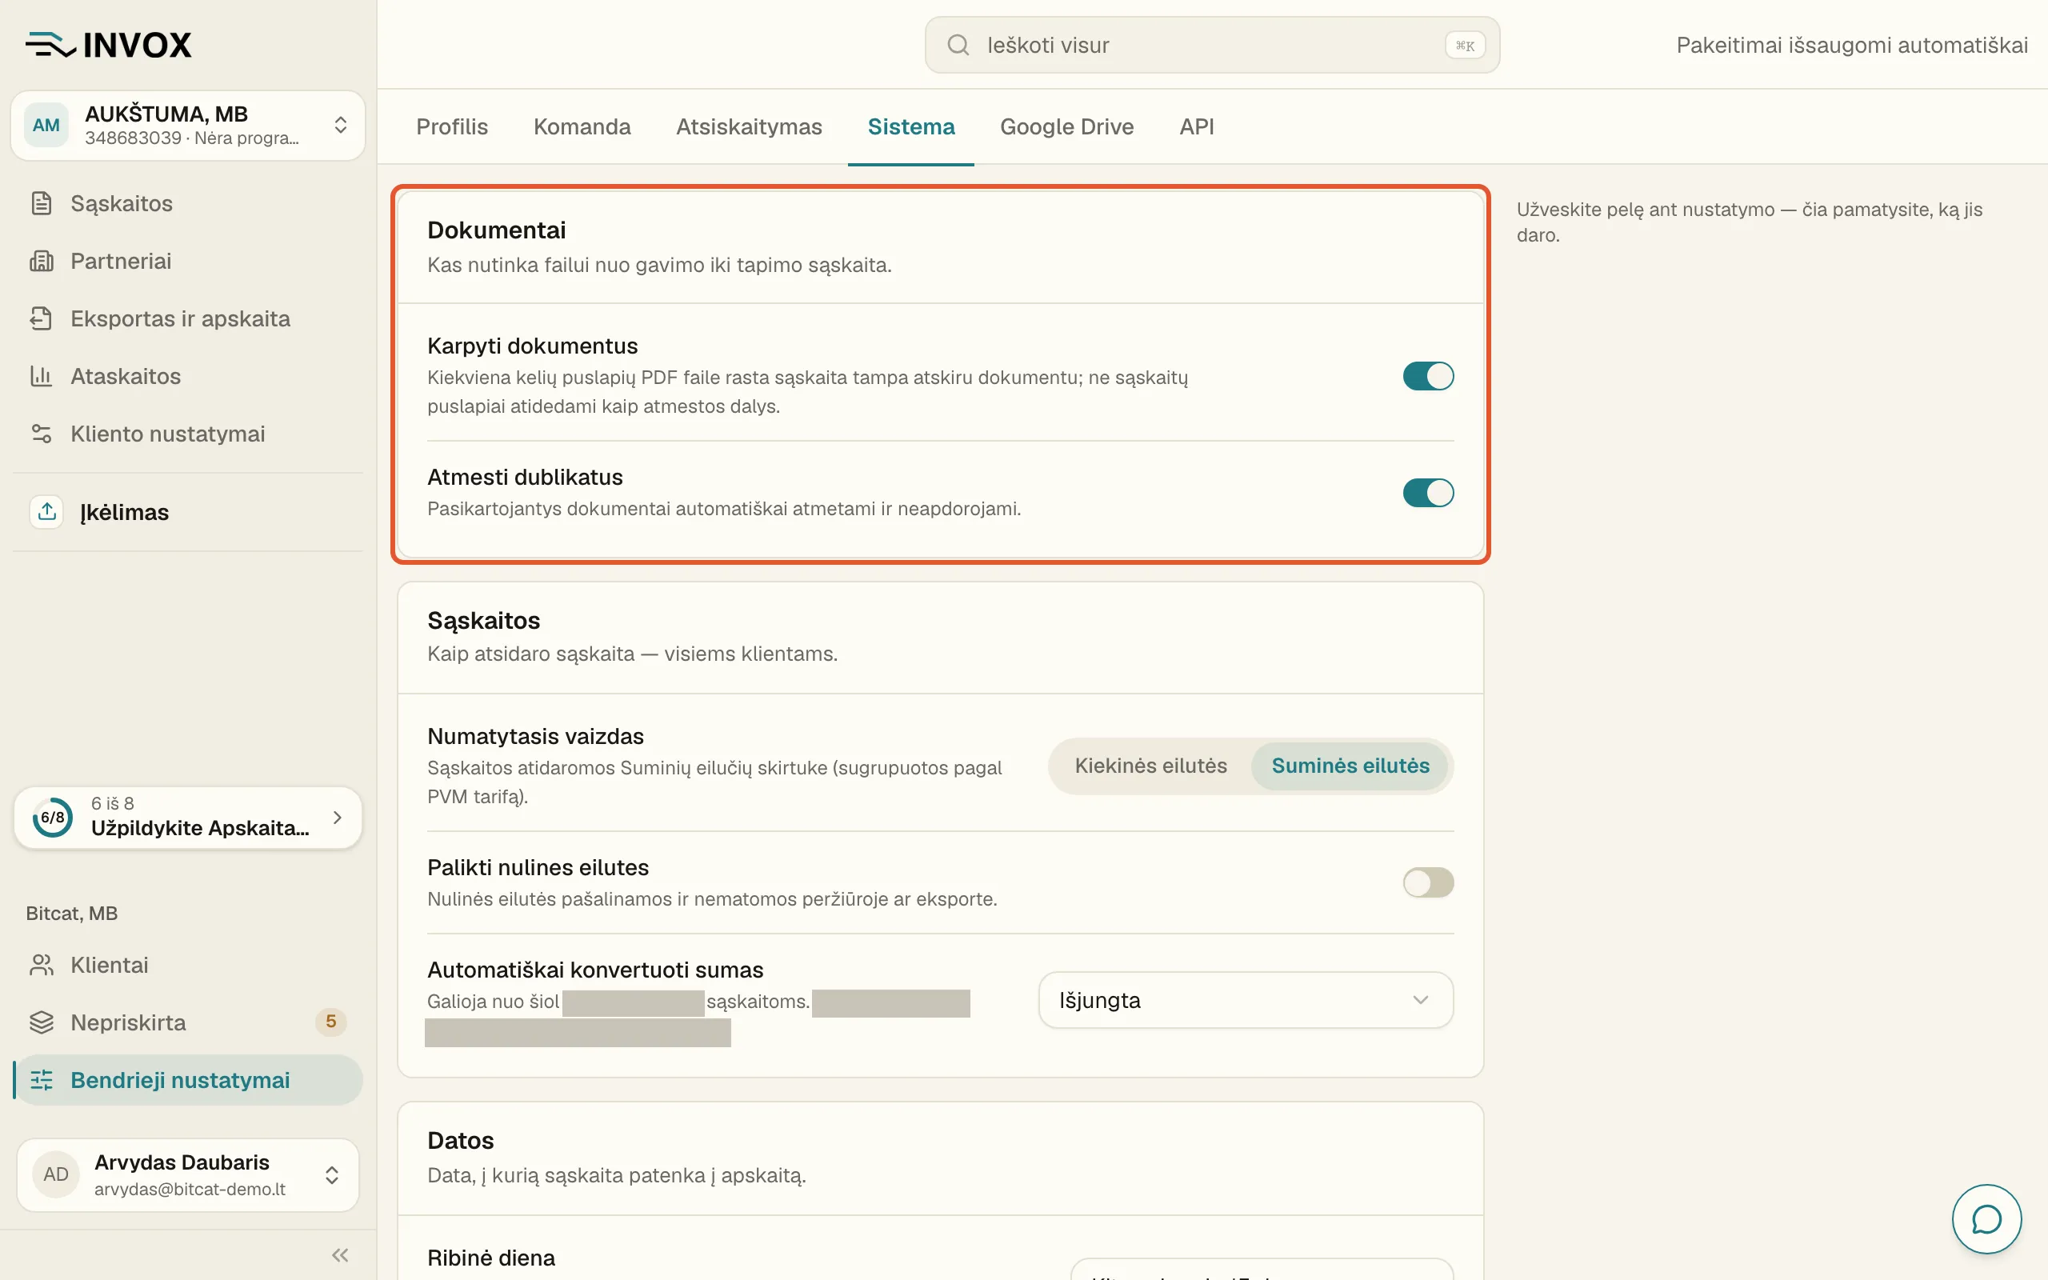The height and width of the screenshot is (1280, 2048).
Task: Select Kiekinės eilutės view option
Action: click(x=1150, y=766)
